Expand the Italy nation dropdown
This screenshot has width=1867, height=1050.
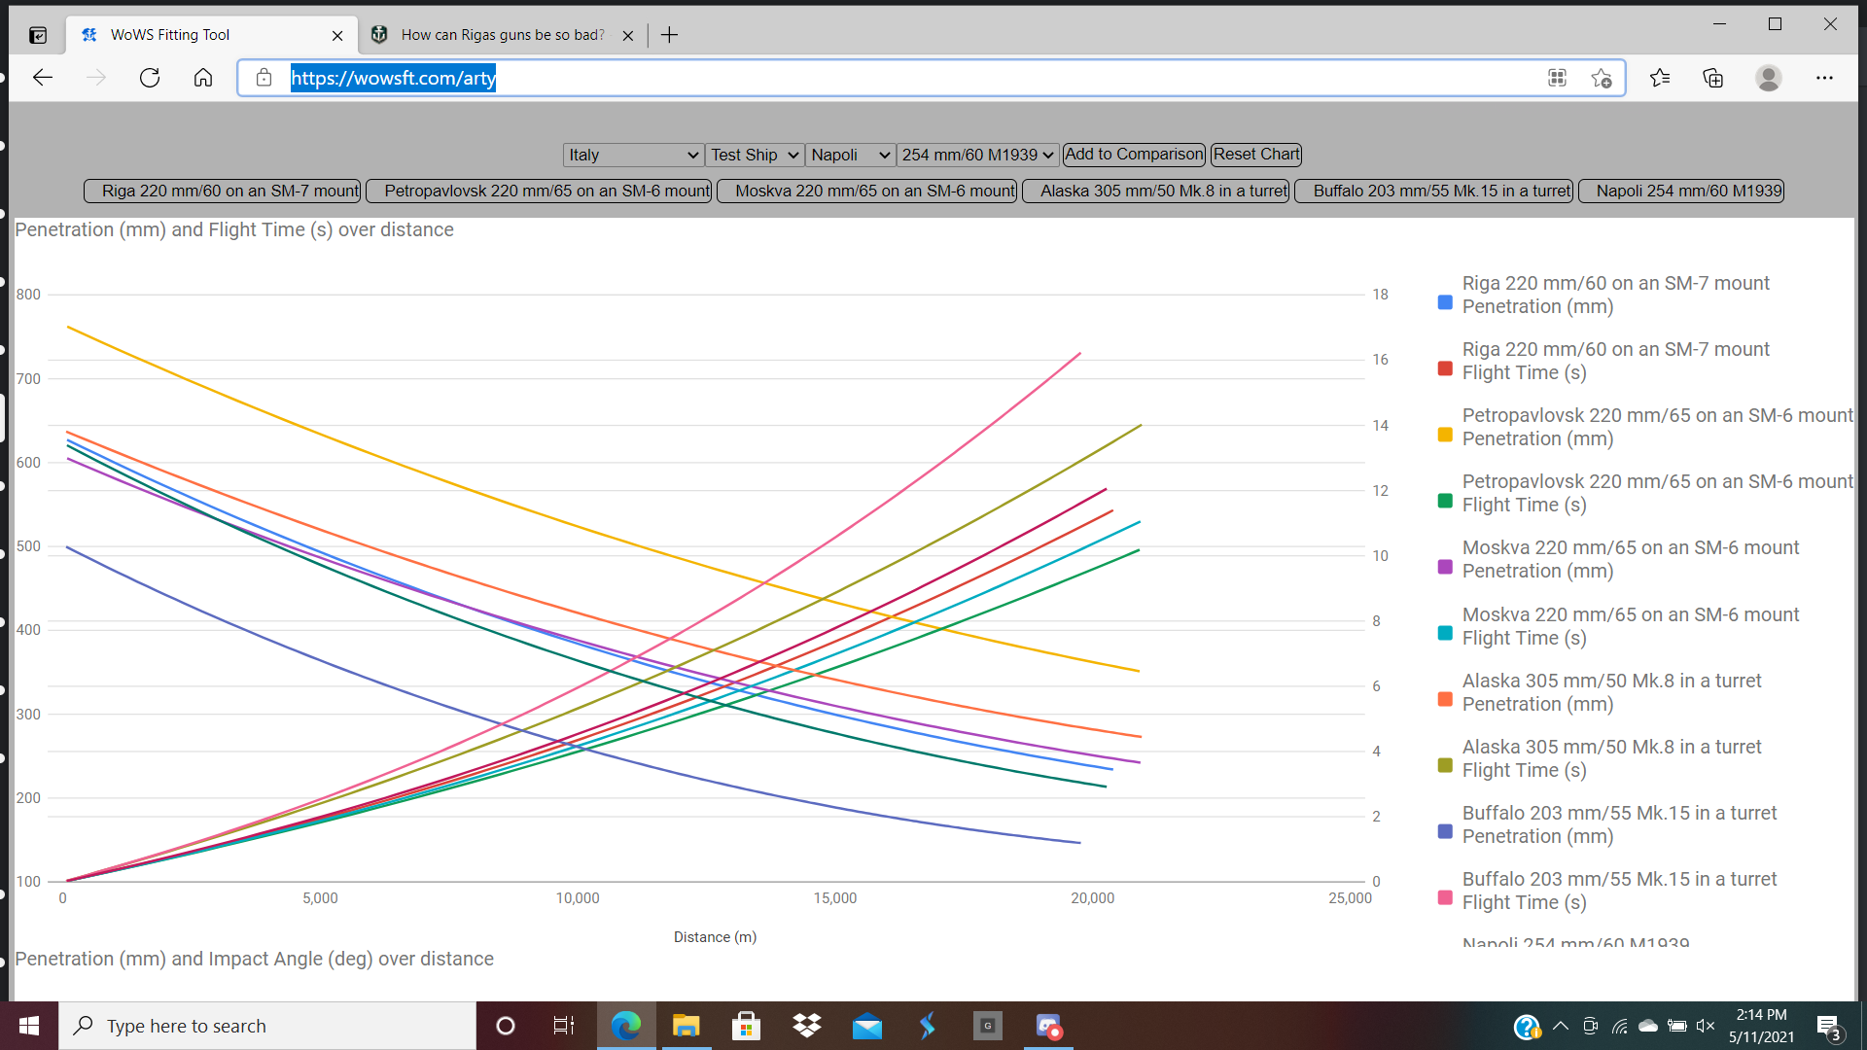click(633, 155)
